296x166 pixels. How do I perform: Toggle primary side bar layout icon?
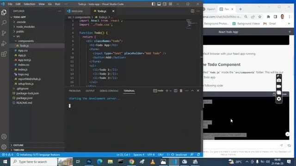153,4
